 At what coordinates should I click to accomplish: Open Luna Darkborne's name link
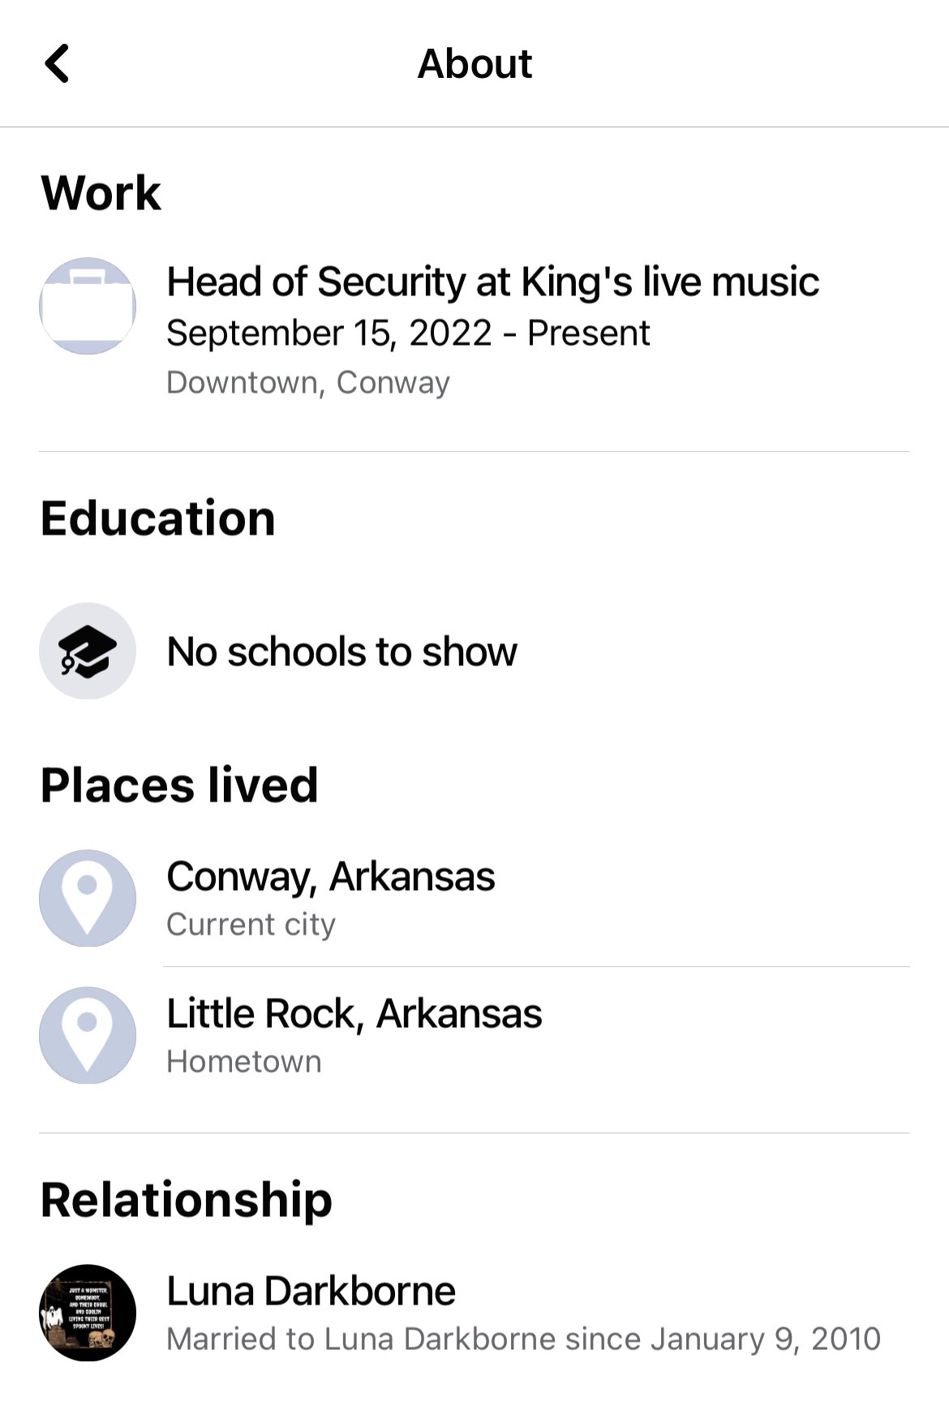point(311,1291)
